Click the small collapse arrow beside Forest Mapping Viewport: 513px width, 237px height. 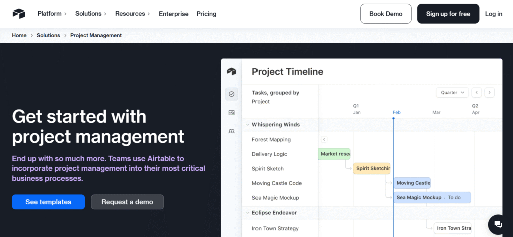(x=324, y=140)
